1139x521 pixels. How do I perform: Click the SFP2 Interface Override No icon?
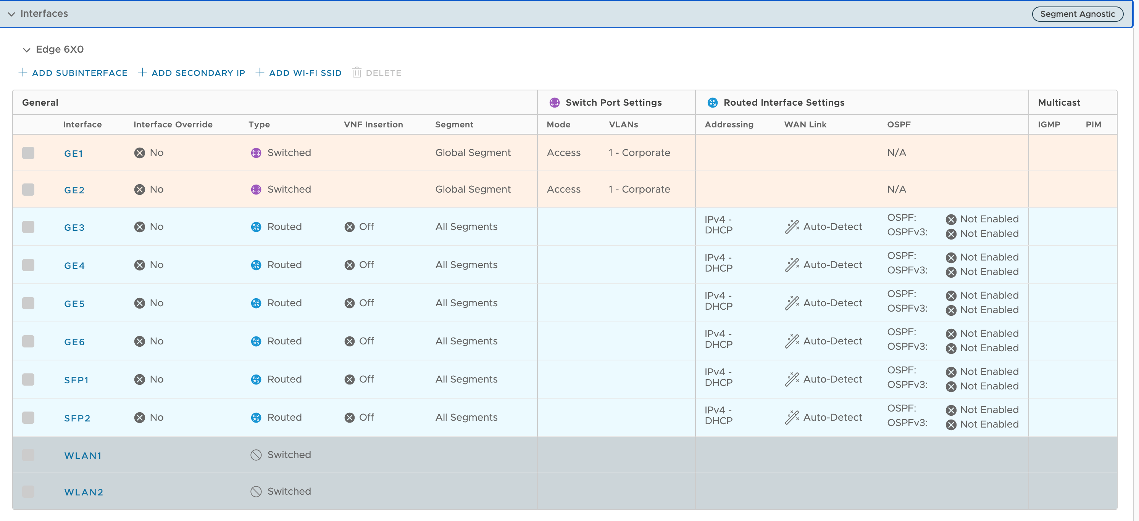139,418
